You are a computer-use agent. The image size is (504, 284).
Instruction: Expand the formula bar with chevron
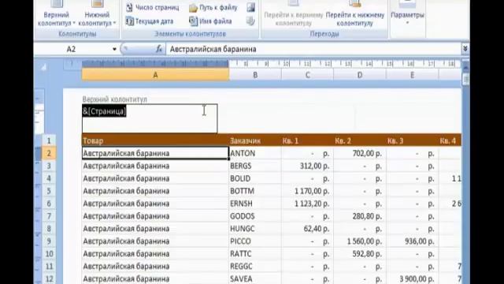tap(465, 49)
